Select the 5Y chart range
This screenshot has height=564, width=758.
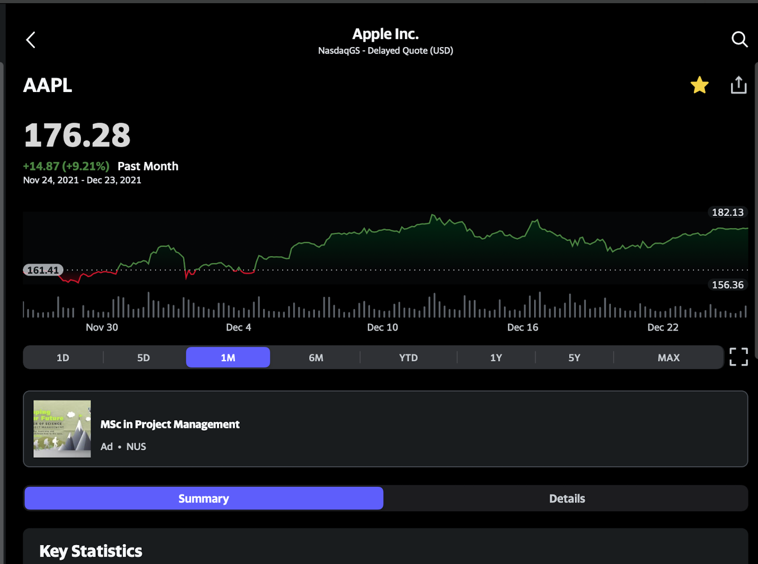574,358
